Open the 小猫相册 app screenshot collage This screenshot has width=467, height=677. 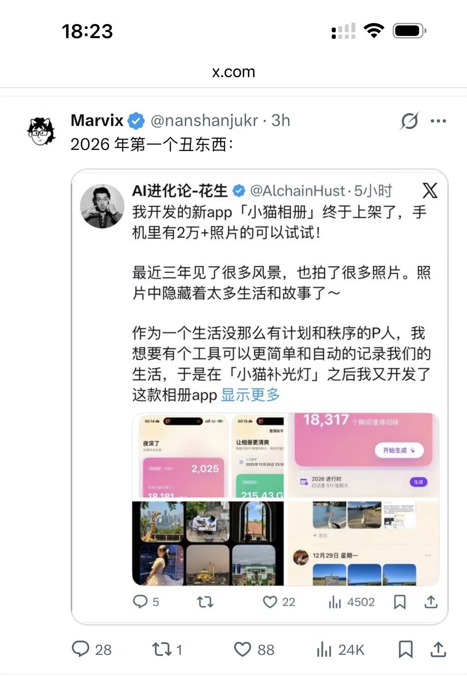pos(286,499)
